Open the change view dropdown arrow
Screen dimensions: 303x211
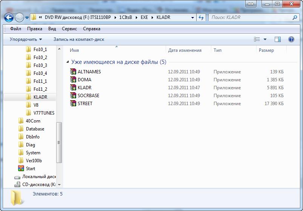point(265,39)
